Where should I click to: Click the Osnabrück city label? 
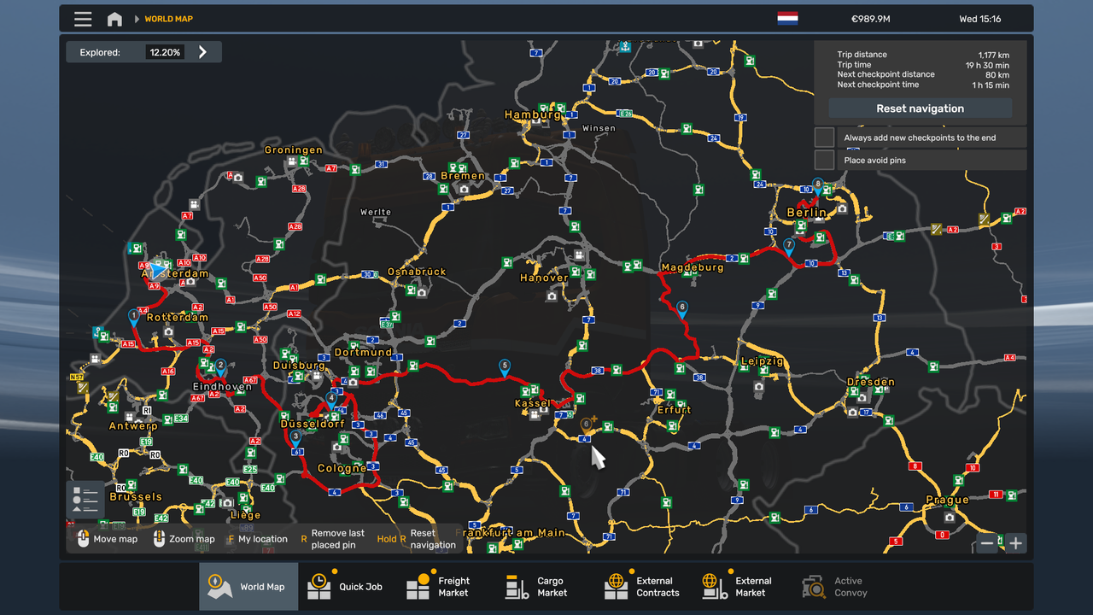coord(417,272)
